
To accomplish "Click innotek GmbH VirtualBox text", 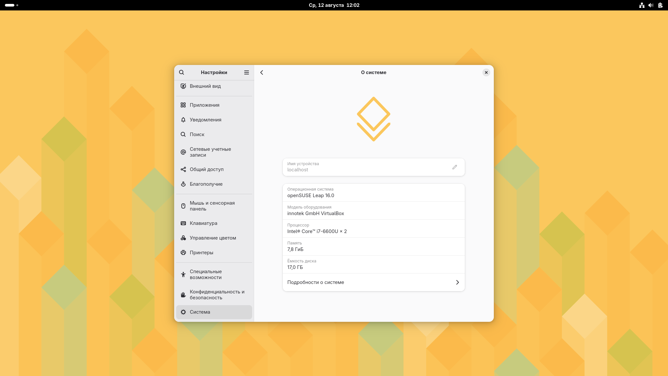I will click(316, 213).
